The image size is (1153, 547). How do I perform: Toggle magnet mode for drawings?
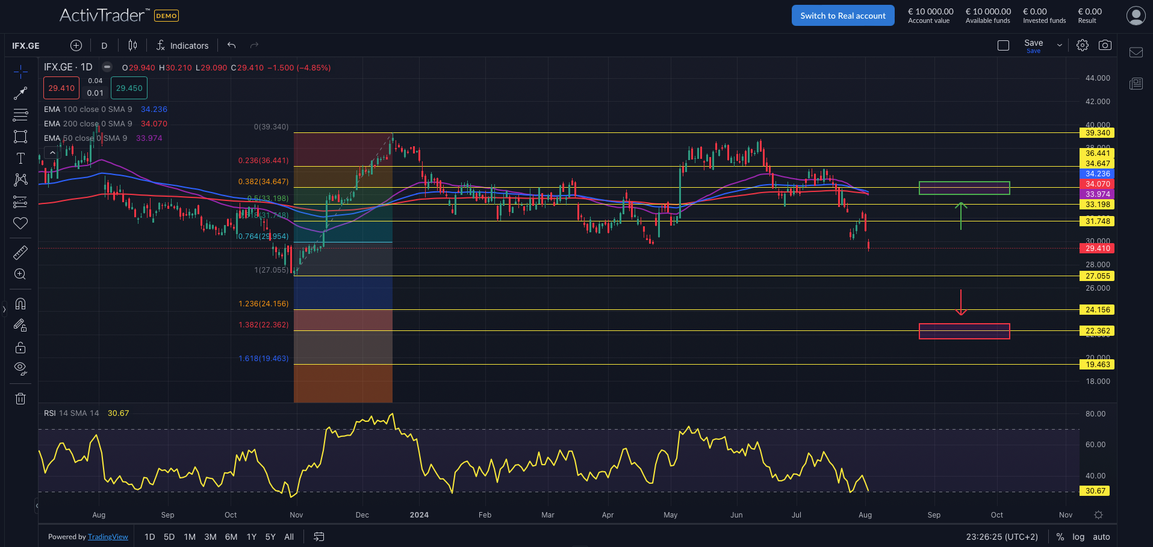point(20,304)
